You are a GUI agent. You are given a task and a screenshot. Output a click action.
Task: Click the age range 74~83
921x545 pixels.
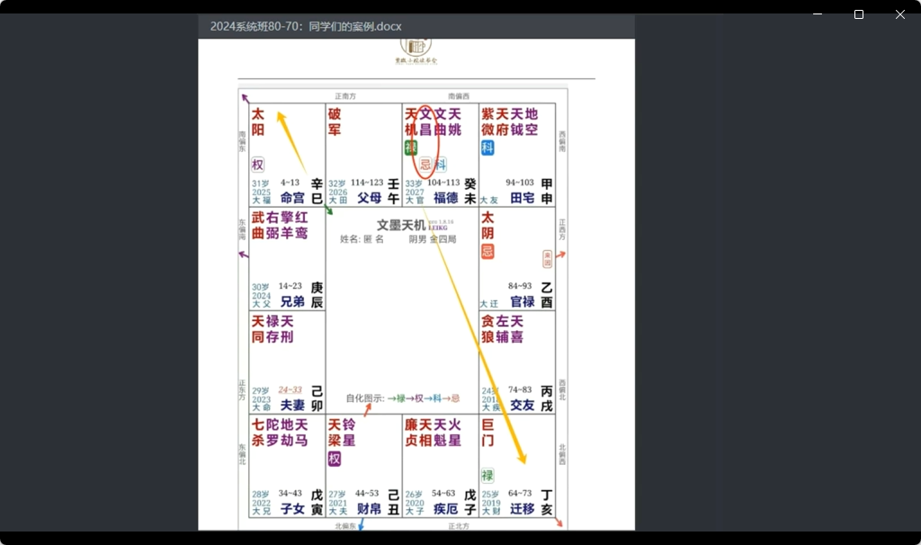(520, 390)
